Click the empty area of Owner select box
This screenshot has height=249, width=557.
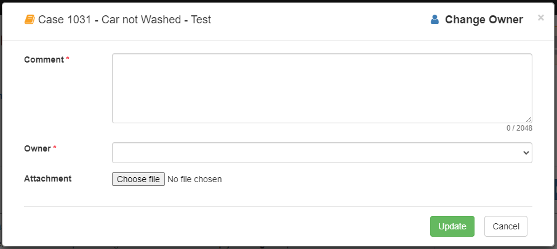(316, 153)
